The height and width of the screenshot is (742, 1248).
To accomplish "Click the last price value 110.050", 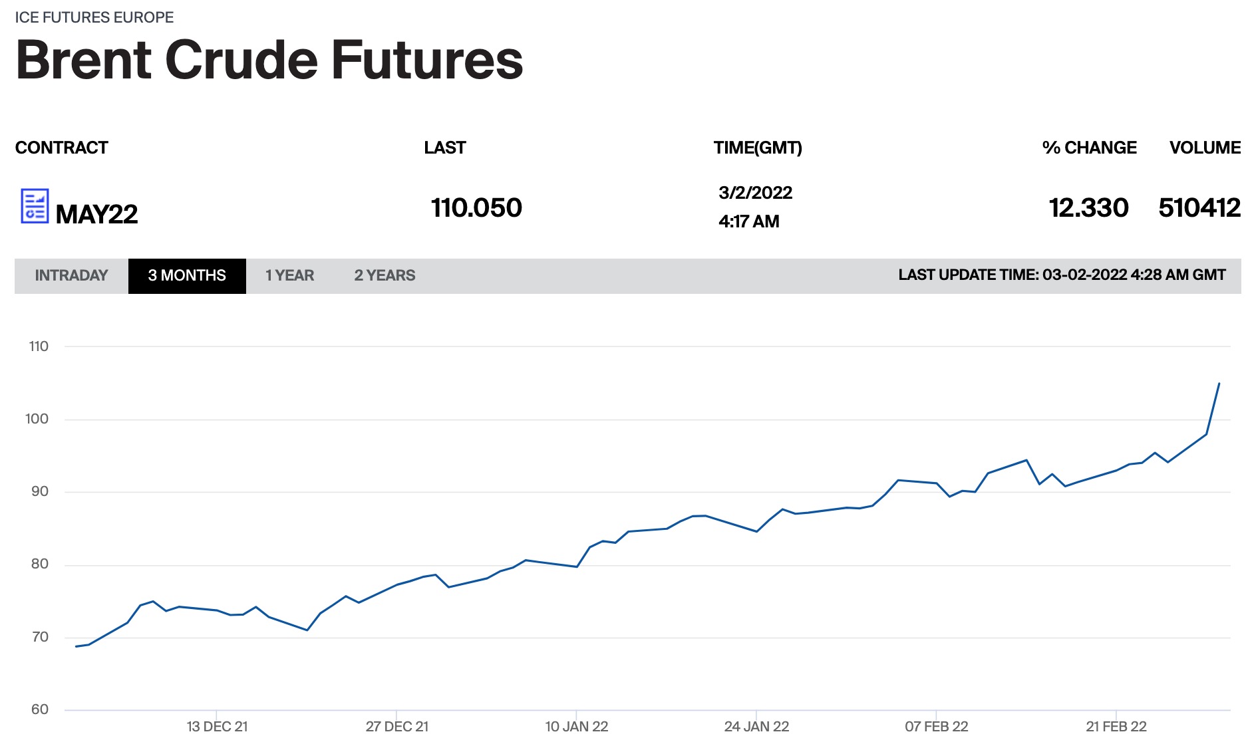I will 476,207.
